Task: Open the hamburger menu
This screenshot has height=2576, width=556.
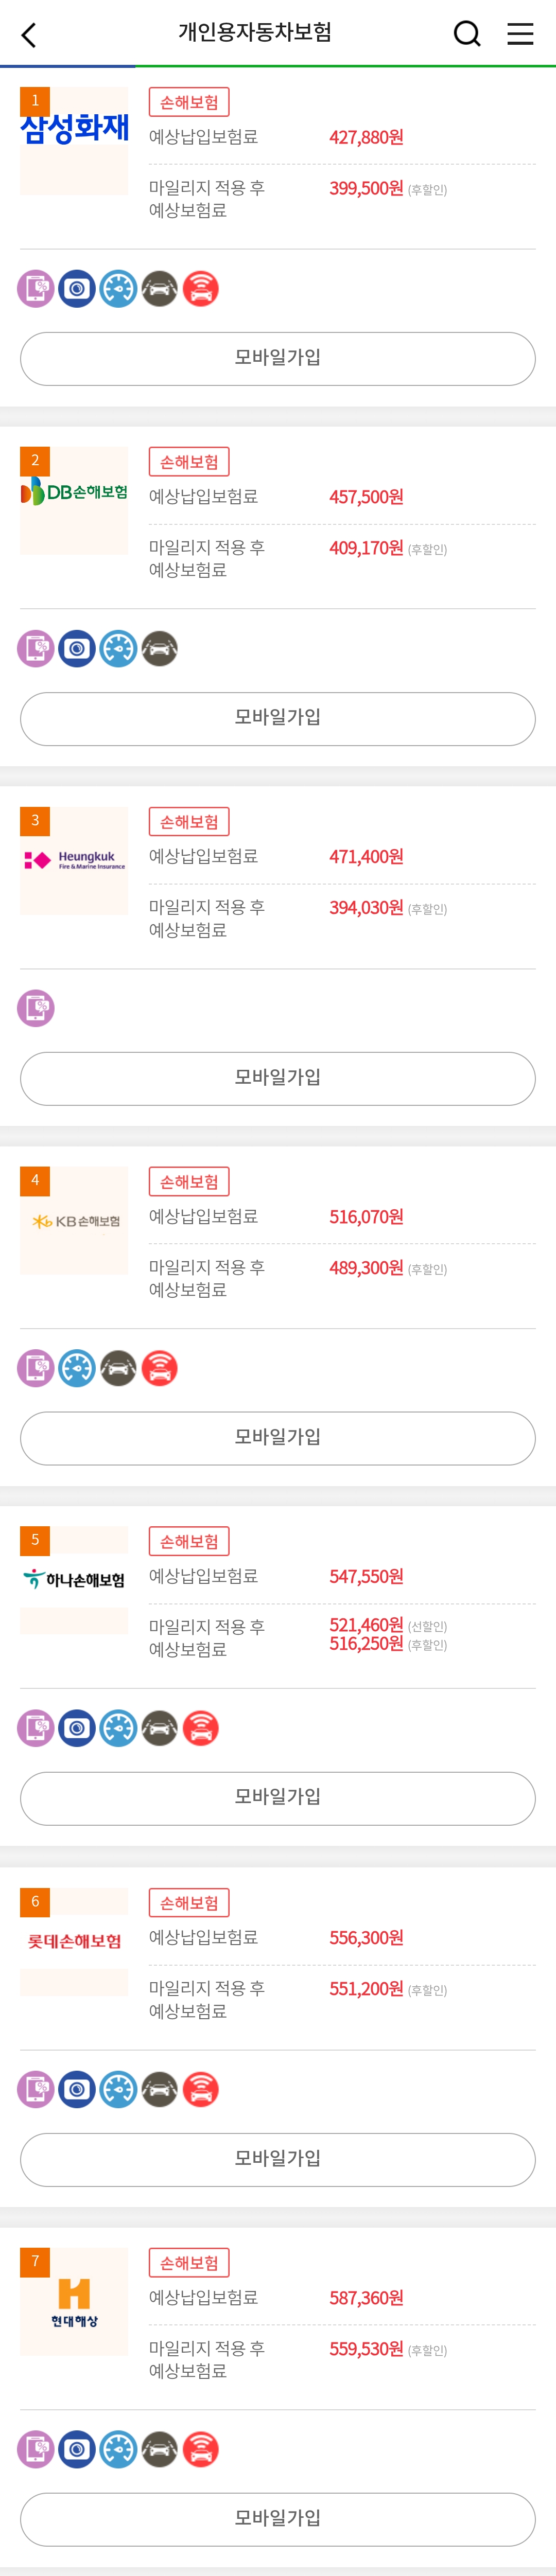Action: point(520,34)
